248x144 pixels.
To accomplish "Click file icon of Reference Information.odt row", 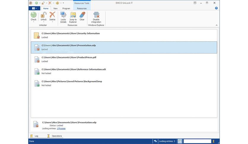I will (37, 71).
